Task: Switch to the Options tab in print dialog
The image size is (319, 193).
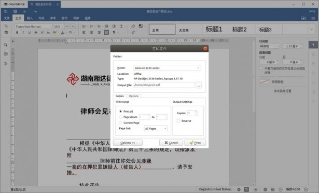Action: point(134,96)
